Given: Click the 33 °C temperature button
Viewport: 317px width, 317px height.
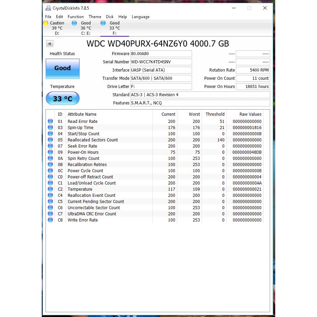Looking at the screenshot, I should click(x=62, y=99).
